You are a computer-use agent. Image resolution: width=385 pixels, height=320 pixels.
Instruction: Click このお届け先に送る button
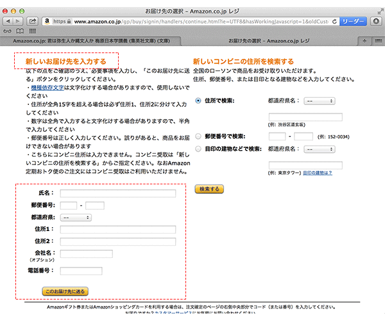pos(65,291)
